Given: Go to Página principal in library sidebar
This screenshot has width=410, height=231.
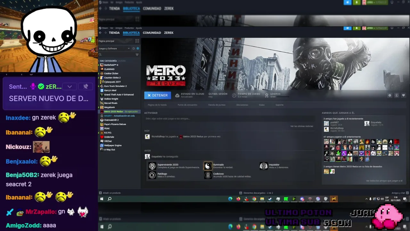Looking at the screenshot, I should (x=106, y=41).
